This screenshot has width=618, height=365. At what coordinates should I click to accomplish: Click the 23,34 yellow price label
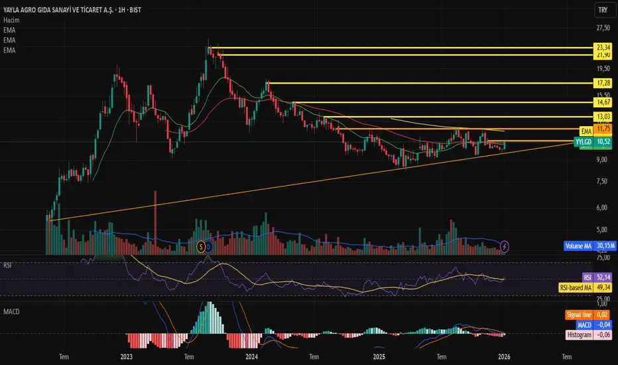pos(603,47)
